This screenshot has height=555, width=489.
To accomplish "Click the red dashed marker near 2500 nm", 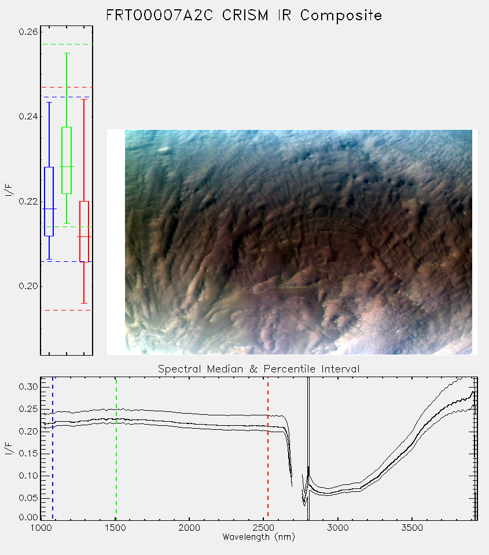I will [268, 448].
